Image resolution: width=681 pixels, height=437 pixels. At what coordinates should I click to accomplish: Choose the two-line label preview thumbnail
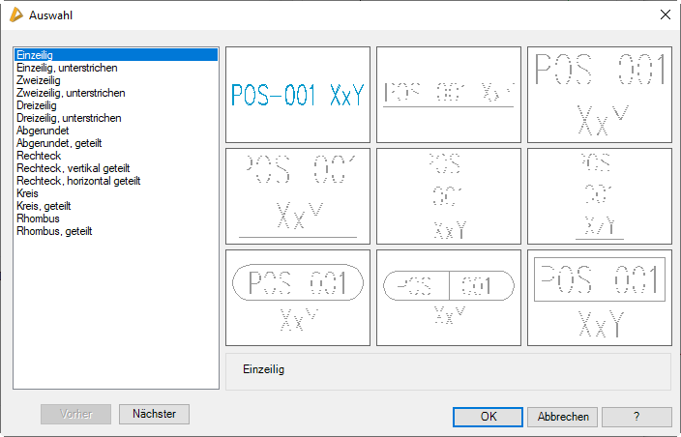tap(600, 94)
